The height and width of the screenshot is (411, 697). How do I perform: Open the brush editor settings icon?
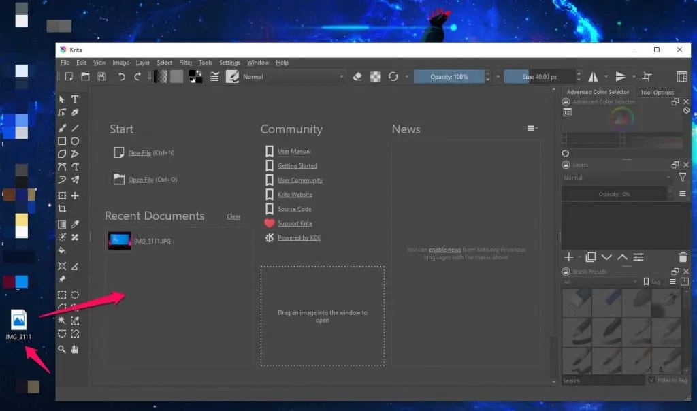coord(214,77)
